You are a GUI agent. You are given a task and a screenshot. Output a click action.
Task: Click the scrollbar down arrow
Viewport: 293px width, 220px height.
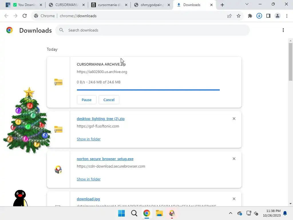(x=290, y=204)
